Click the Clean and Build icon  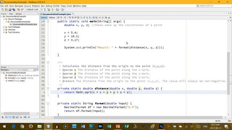49,10
